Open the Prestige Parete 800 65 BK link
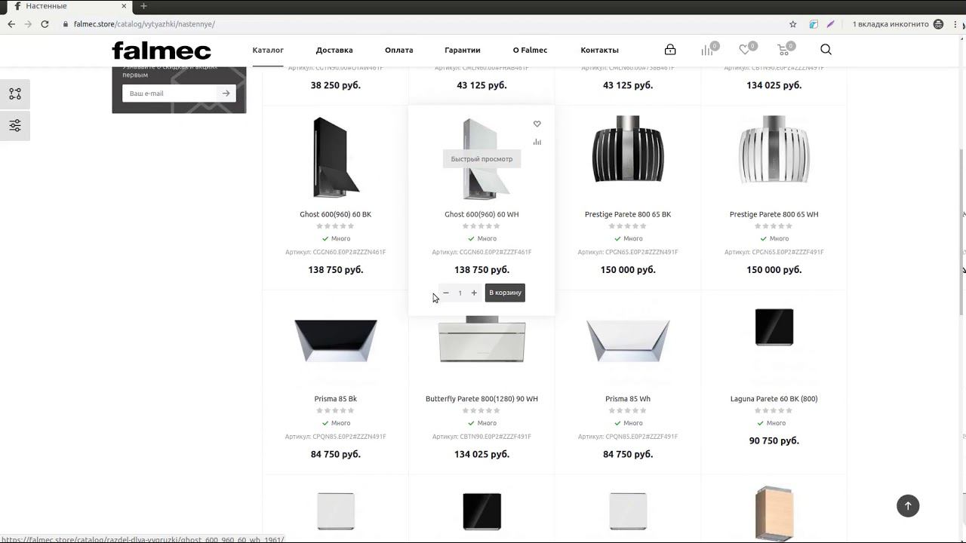This screenshot has width=966, height=543. click(x=628, y=214)
